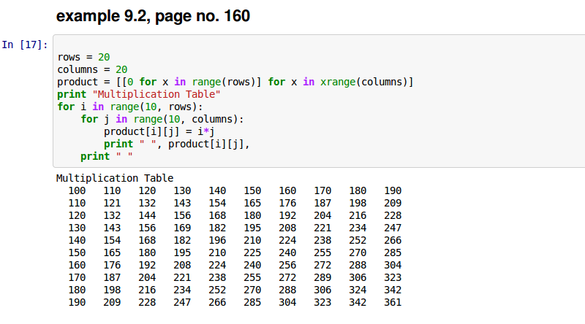Select the 'In [17]:' cell prompt
Screen dimensions: 585x324
[25, 45]
